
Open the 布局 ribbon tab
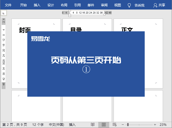pos(64,5)
